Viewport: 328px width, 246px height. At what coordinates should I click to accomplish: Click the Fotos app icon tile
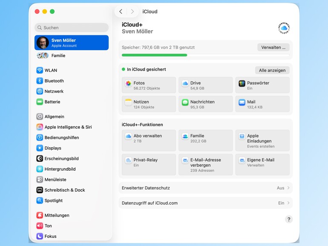pyautogui.click(x=128, y=83)
